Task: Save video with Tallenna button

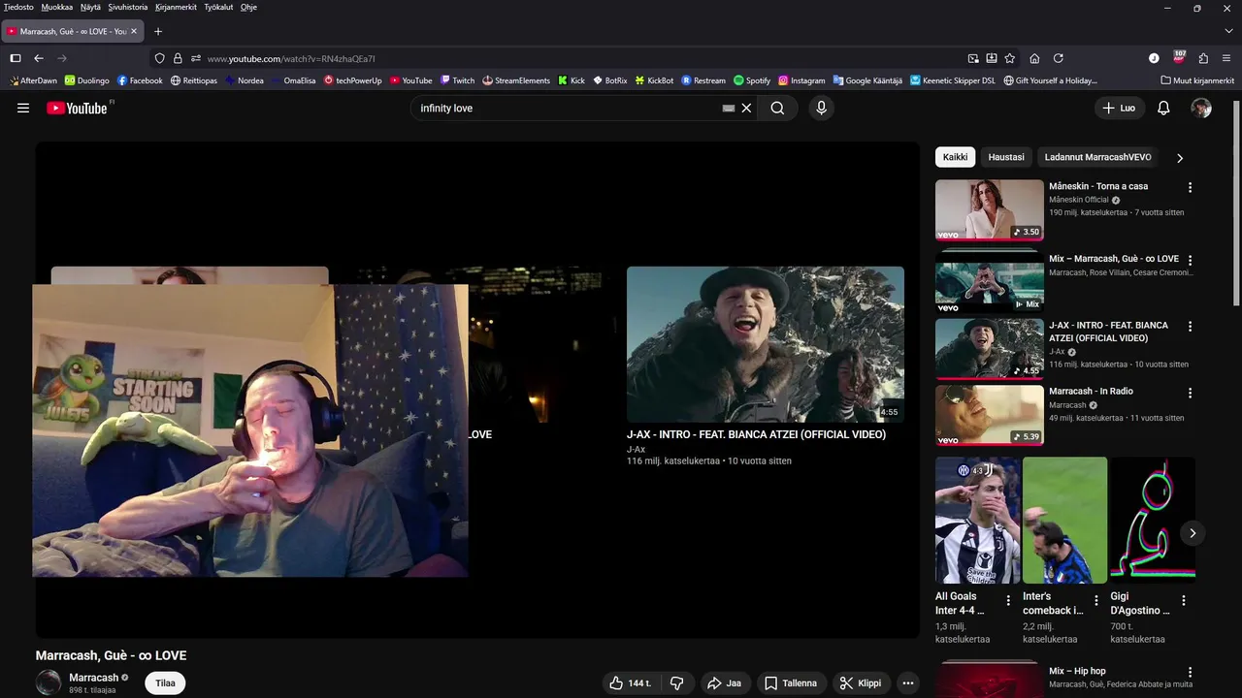Action: point(790,683)
